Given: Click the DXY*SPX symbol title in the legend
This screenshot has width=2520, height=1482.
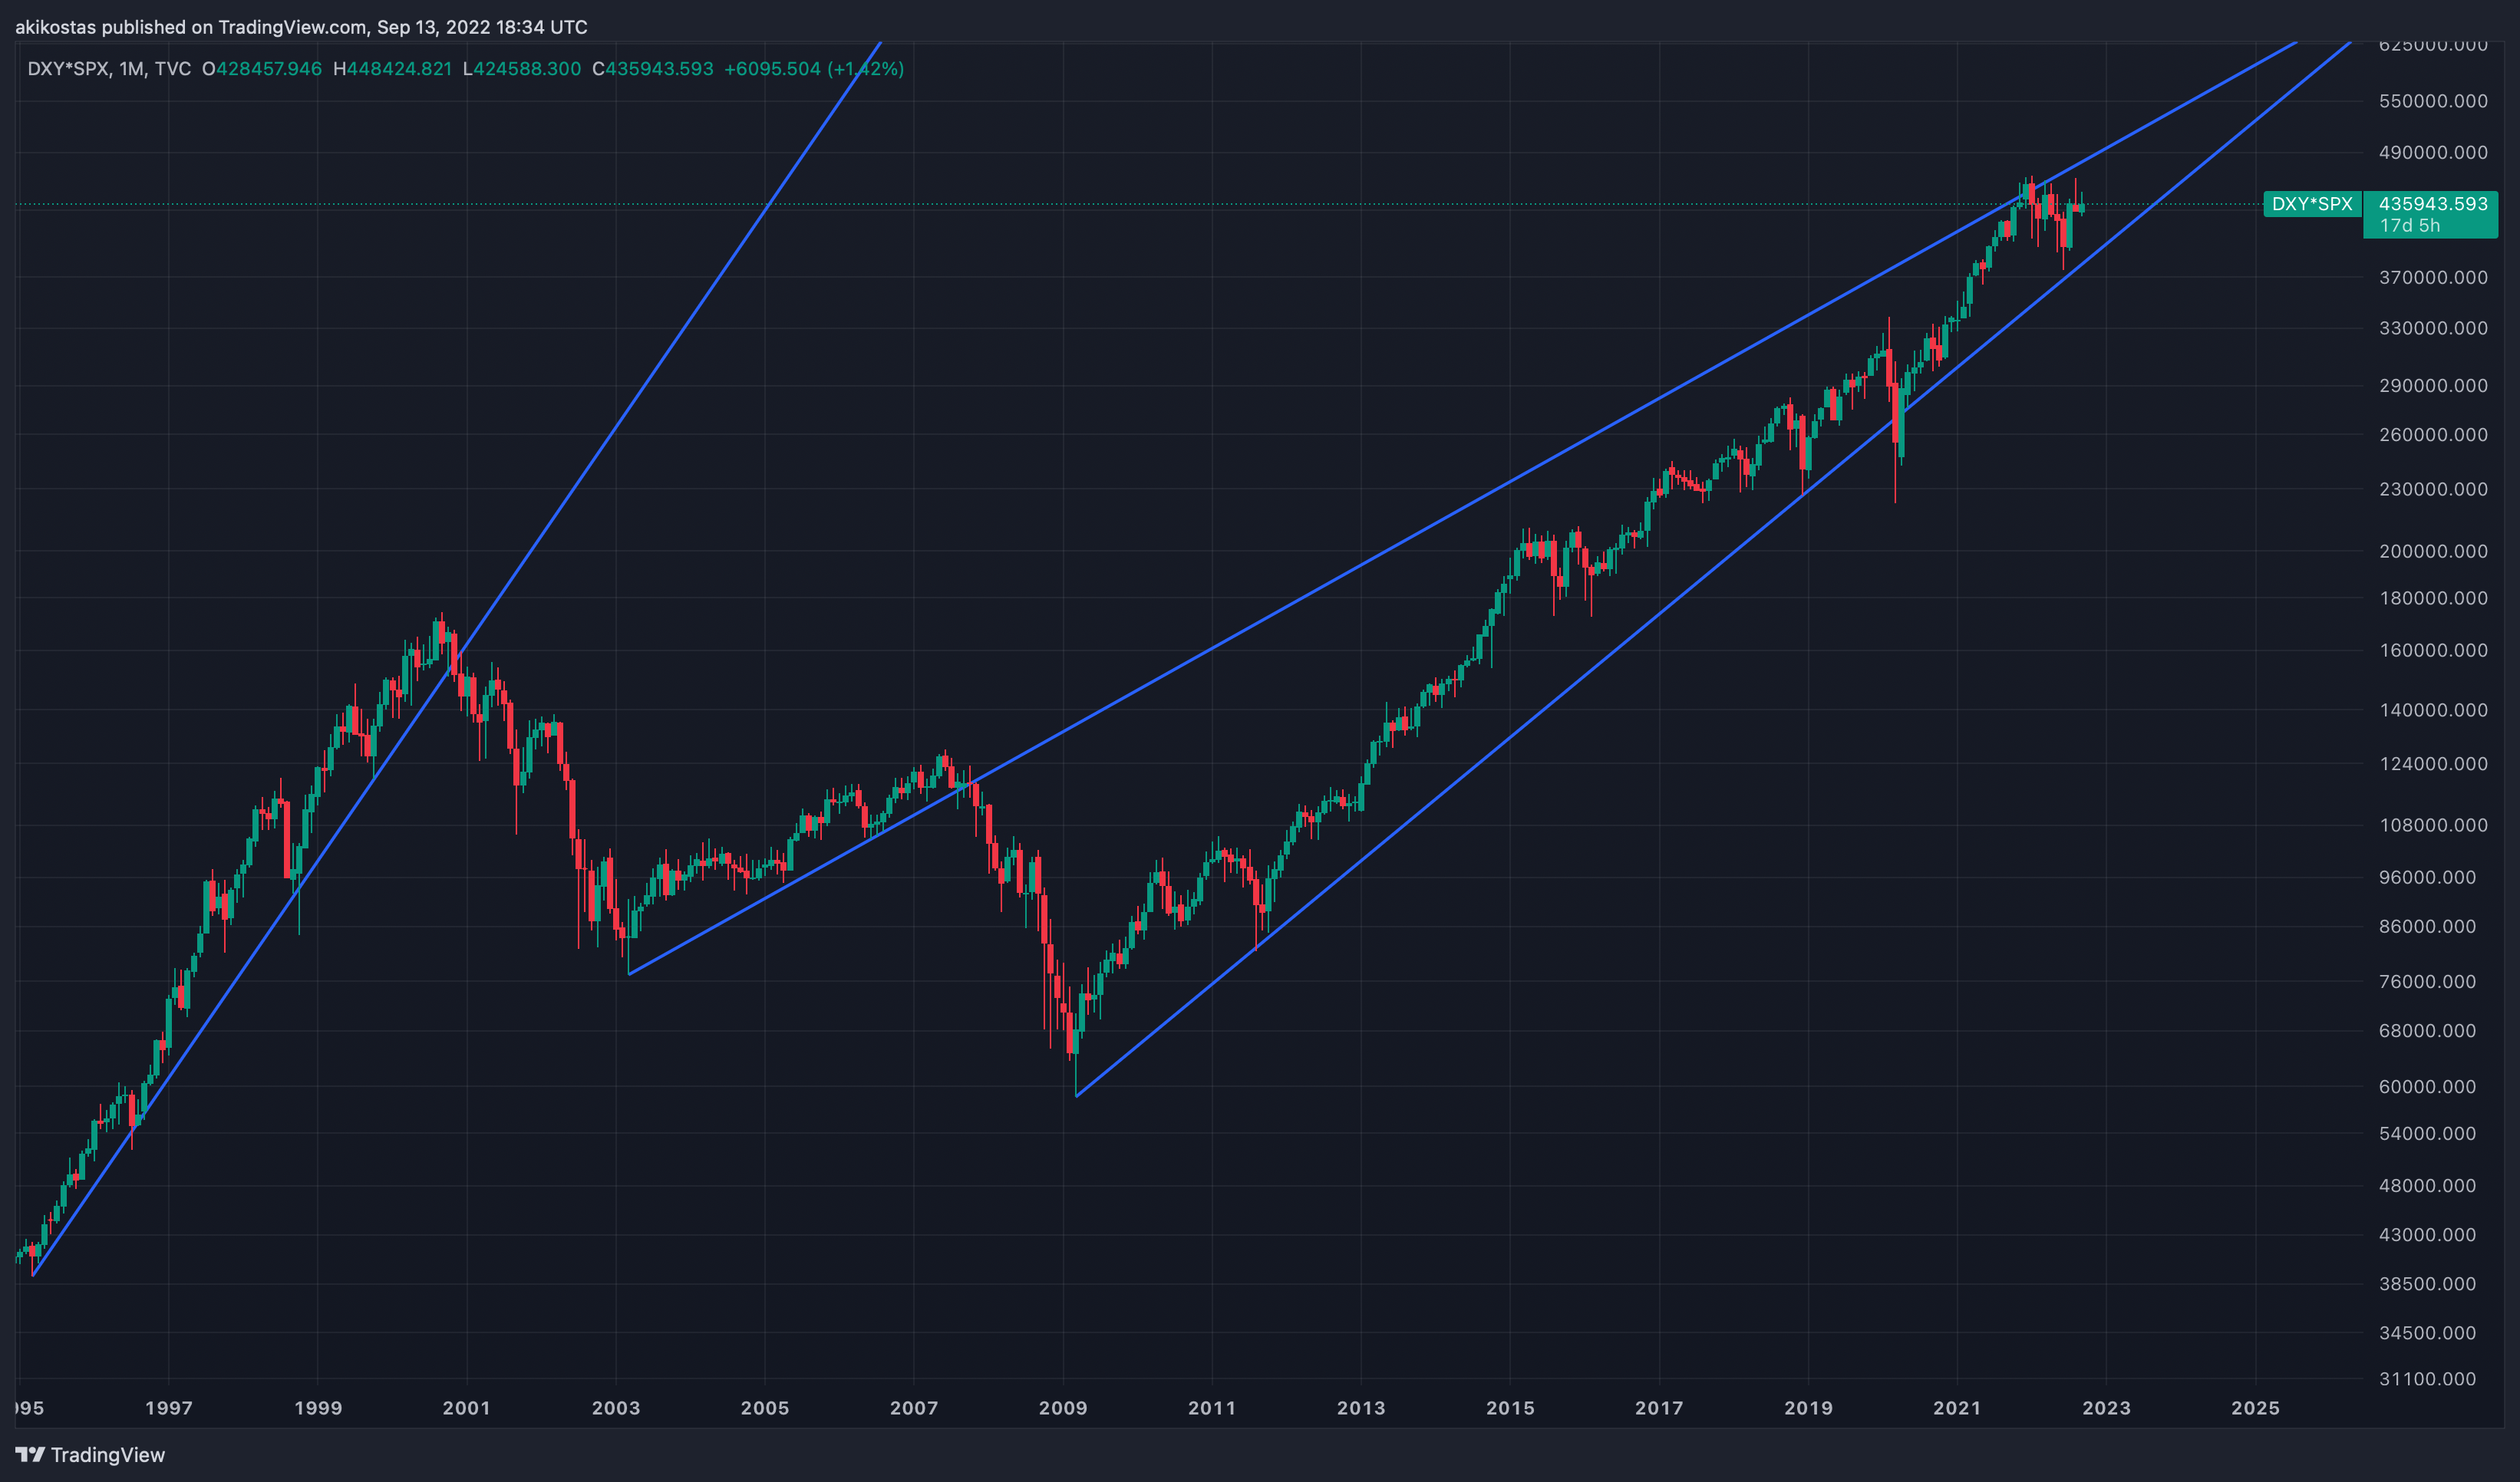Looking at the screenshot, I should pyautogui.click(x=68, y=69).
